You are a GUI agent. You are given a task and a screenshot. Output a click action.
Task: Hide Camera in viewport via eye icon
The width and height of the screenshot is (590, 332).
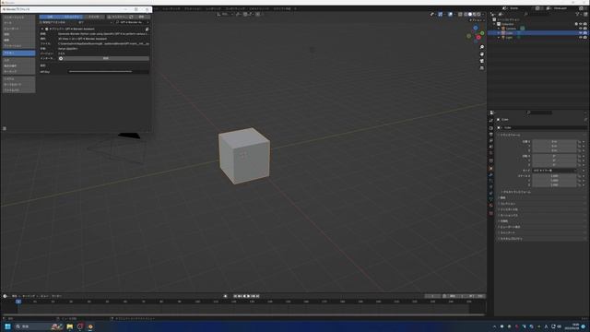pos(581,29)
